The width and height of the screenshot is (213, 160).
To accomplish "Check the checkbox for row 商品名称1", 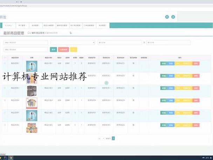I will coord(5,64).
